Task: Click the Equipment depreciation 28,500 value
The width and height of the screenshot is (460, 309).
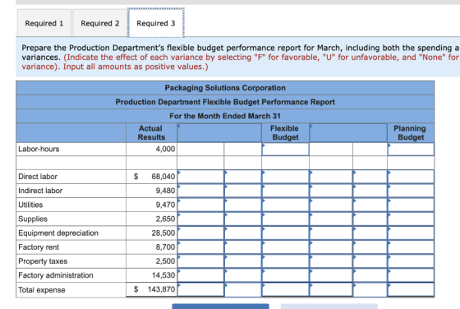Action: (x=163, y=233)
